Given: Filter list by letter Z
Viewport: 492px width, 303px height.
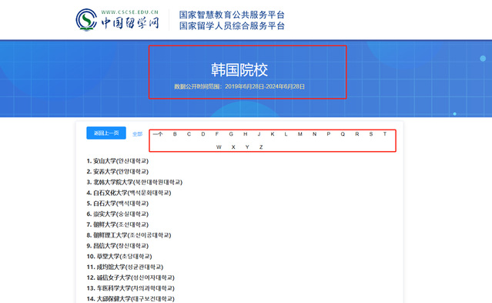Looking at the screenshot, I should coord(261,146).
